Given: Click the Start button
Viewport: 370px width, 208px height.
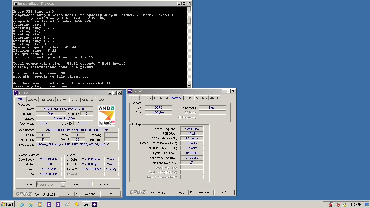Looking at the screenshot, I should (x=8, y=204).
